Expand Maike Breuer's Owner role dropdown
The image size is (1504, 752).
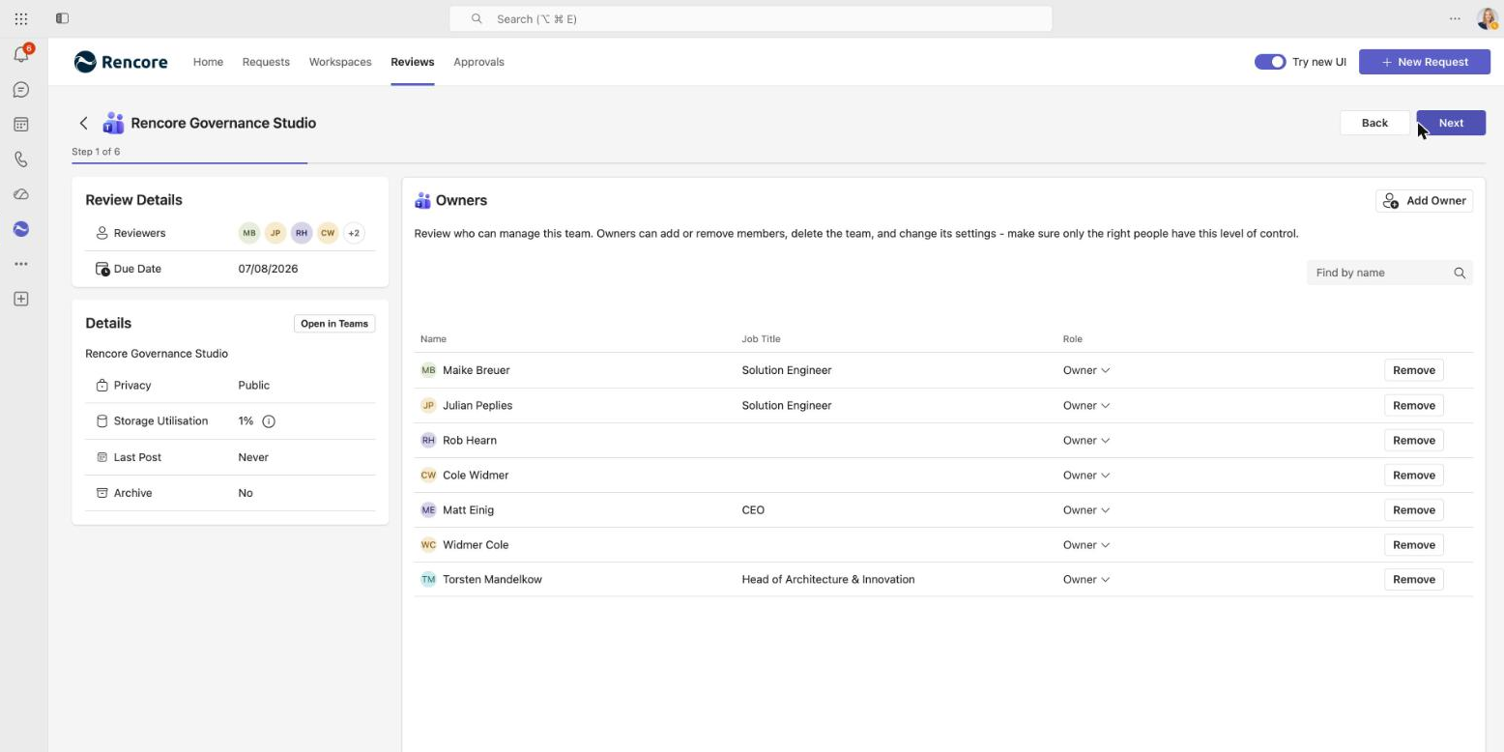[x=1086, y=370]
